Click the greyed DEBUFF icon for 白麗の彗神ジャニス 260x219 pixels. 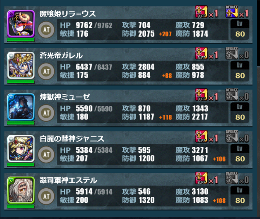coord(232,137)
